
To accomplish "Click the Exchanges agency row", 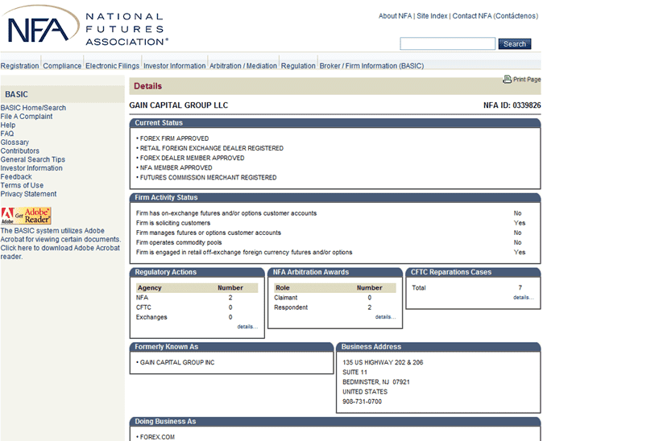I will (x=197, y=317).
